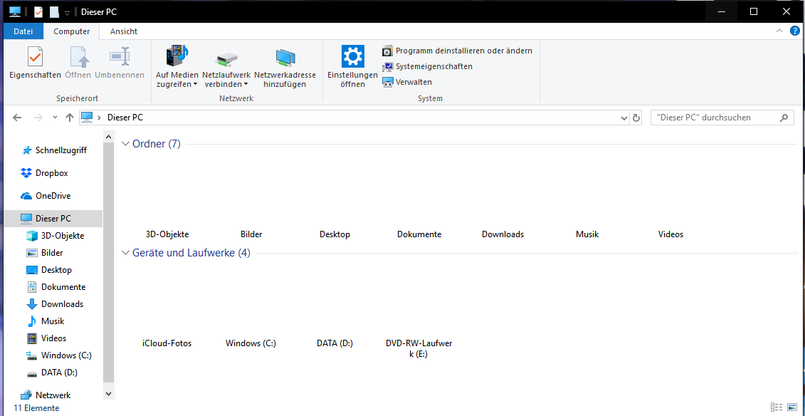The height and width of the screenshot is (416, 805).
Task: Open the Netzlaufwerk verbinden dropdown arrow
Action: click(x=246, y=84)
